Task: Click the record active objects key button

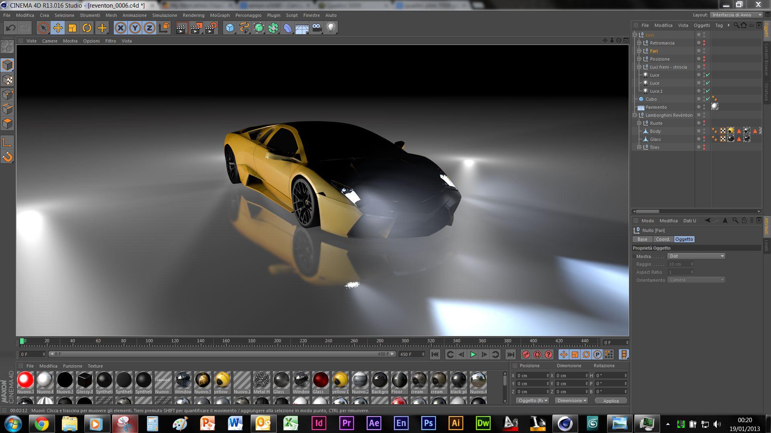Action: pos(526,354)
